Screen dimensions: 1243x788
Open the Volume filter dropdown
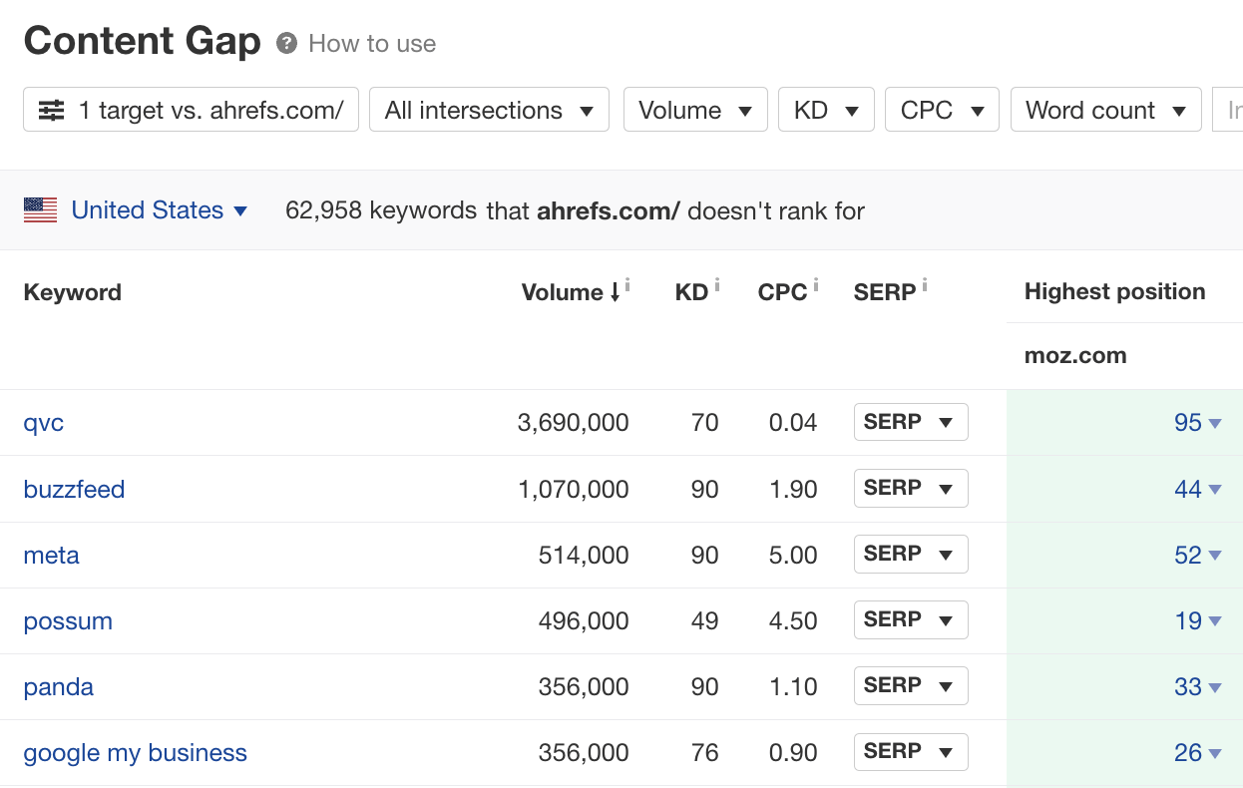pyautogui.click(x=695, y=110)
